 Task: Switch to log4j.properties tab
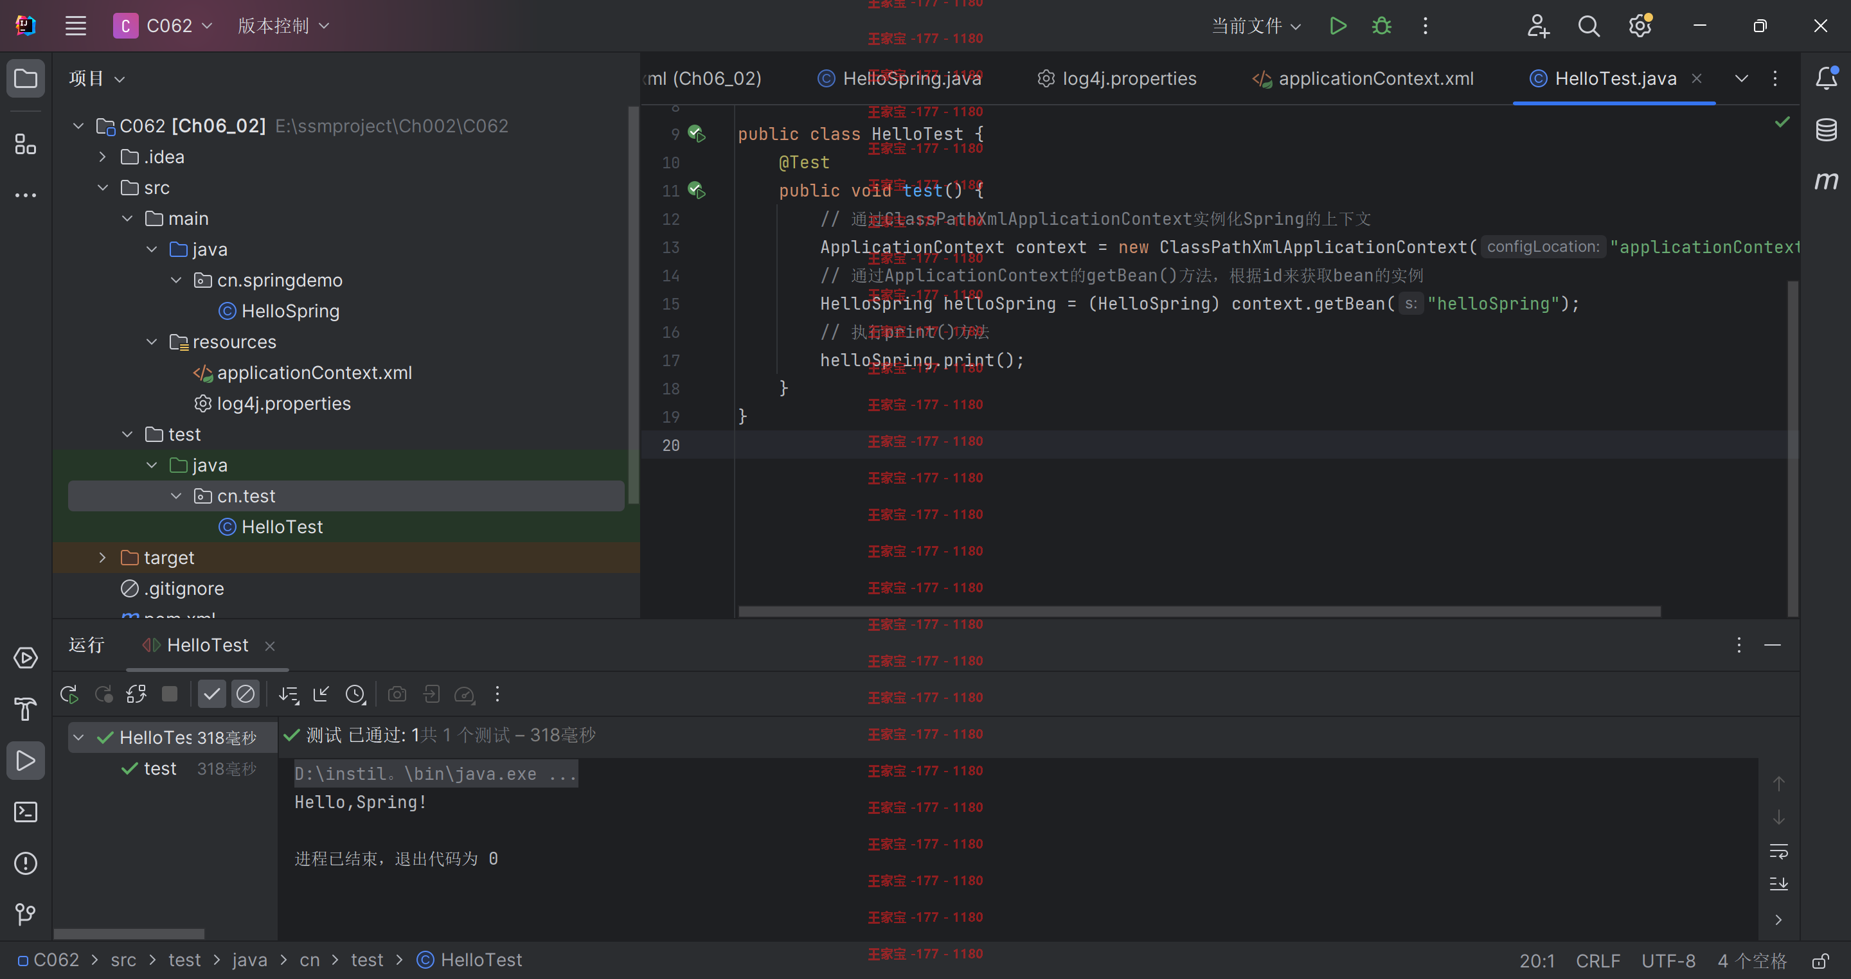pos(1118,78)
